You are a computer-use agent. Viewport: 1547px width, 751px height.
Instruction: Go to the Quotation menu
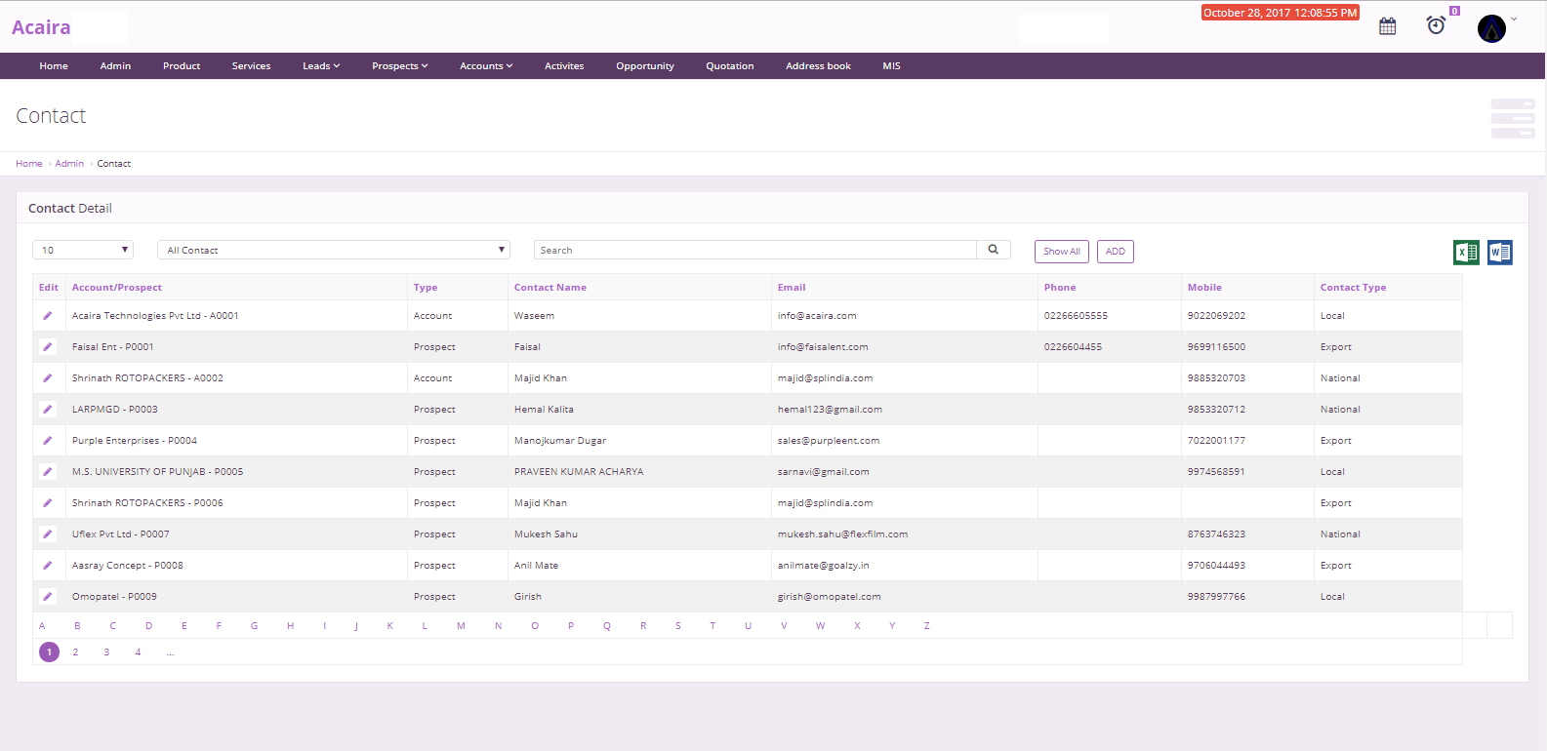click(729, 66)
